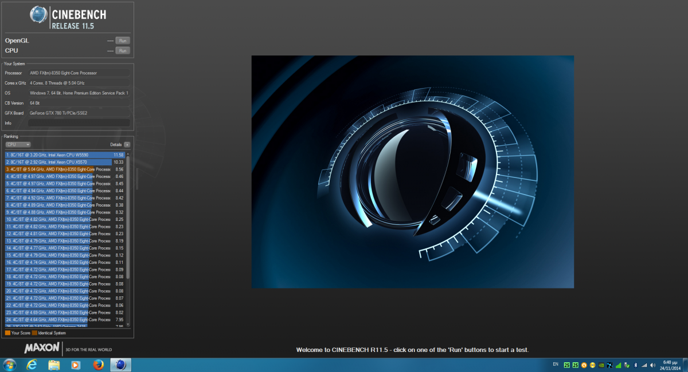
Task: Click the ranking list scroll-up arrow
Action: pyautogui.click(x=128, y=154)
